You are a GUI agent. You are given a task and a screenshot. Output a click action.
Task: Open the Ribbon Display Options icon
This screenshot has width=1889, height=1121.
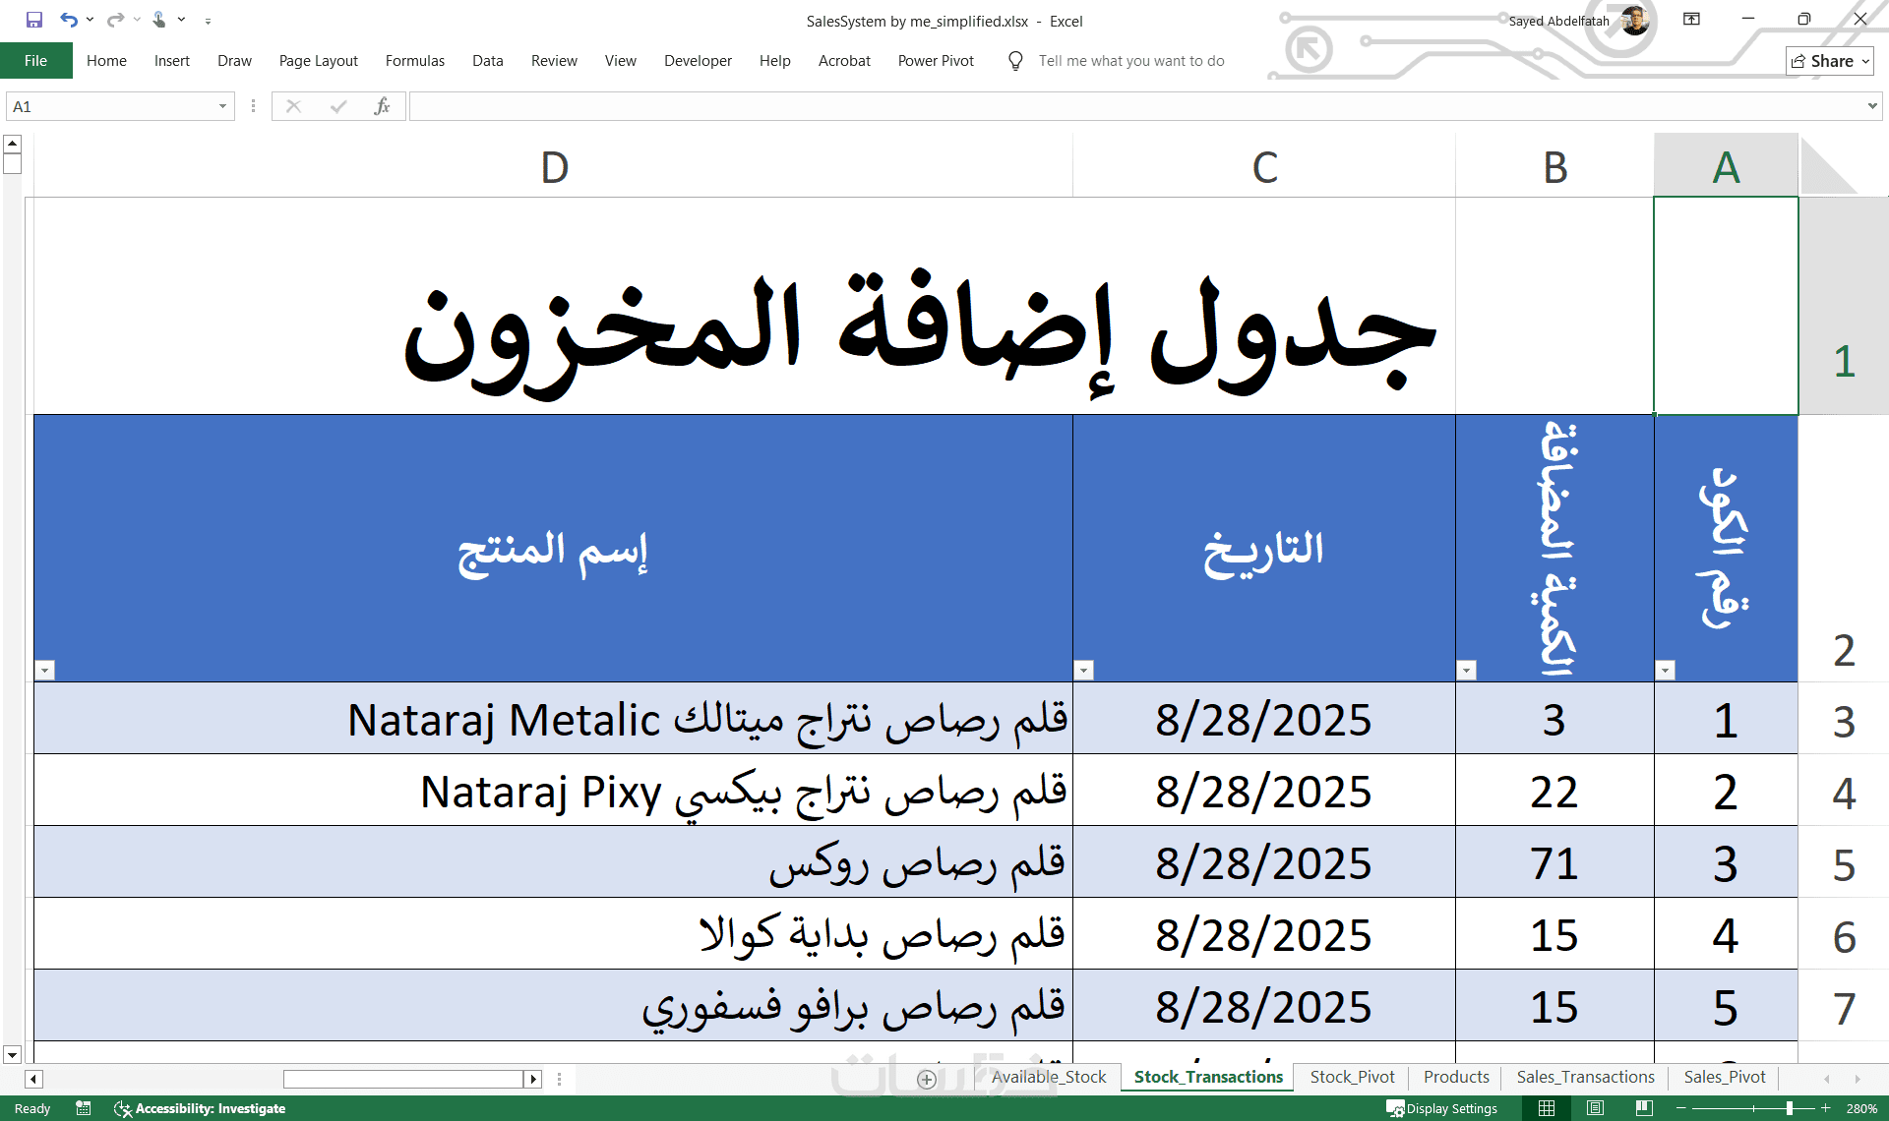[x=1691, y=20]
